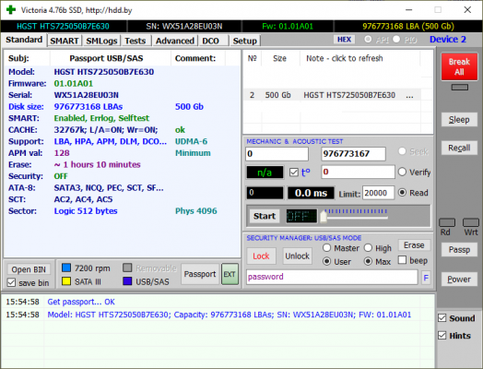Click the n/a temperature display

click(x=265, y=173)
